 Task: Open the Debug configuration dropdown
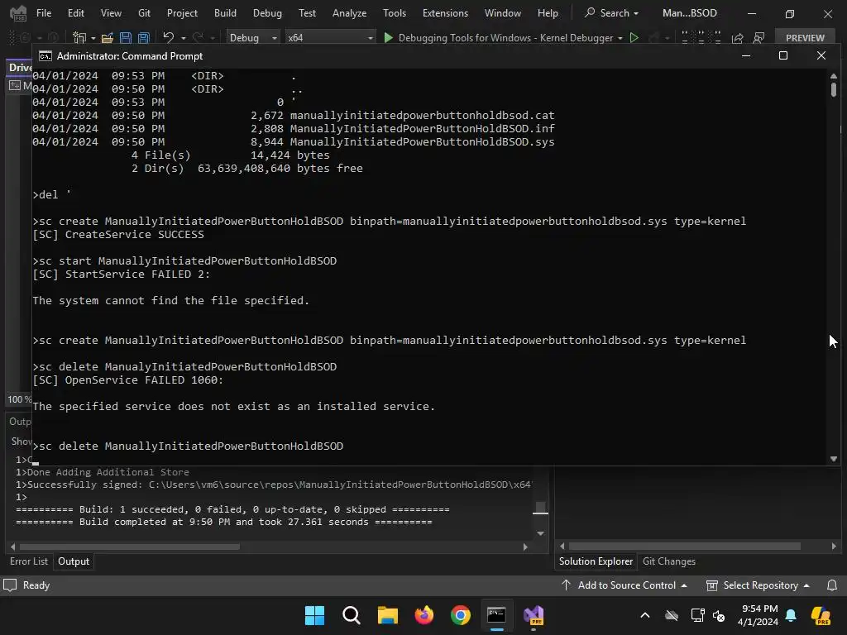252,38
